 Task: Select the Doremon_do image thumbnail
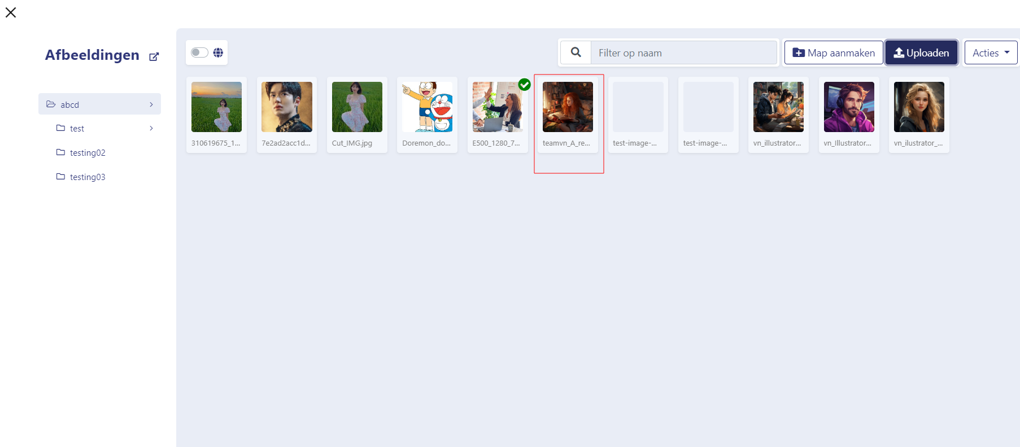point(427,107)
